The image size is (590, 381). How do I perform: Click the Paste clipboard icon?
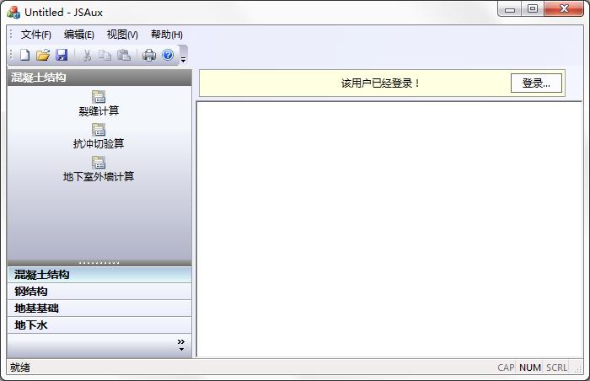[x=123, y=55]
